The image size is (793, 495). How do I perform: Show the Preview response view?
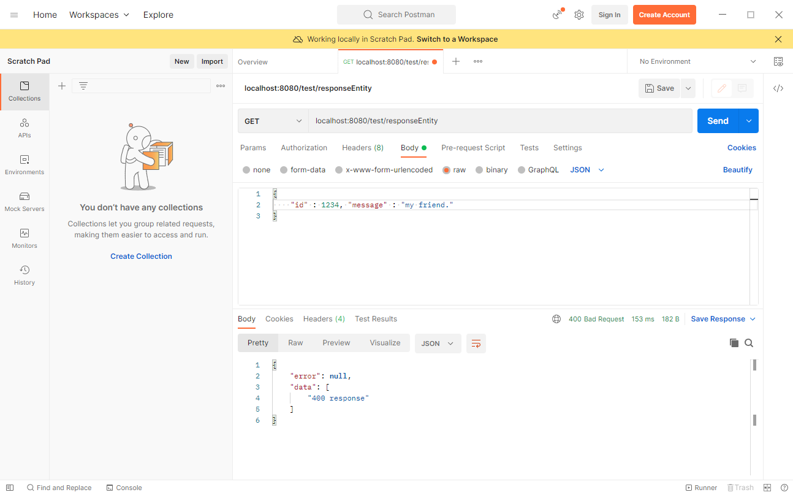point(336,343)
